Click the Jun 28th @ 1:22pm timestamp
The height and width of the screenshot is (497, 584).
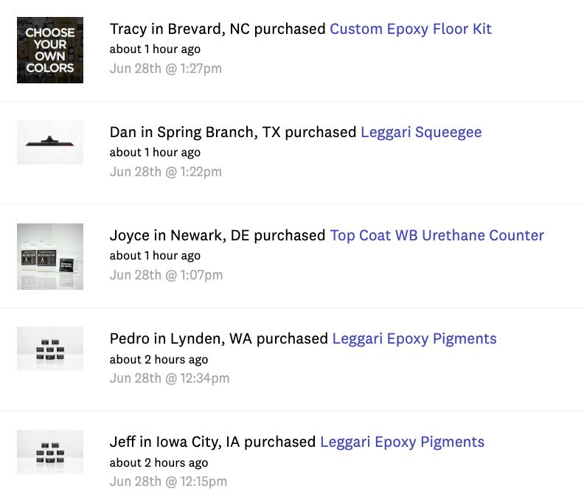coord(166,172)
